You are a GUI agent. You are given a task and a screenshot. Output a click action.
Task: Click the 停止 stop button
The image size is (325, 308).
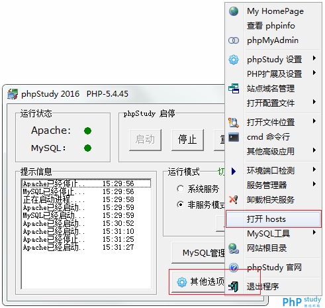point(187,140)
